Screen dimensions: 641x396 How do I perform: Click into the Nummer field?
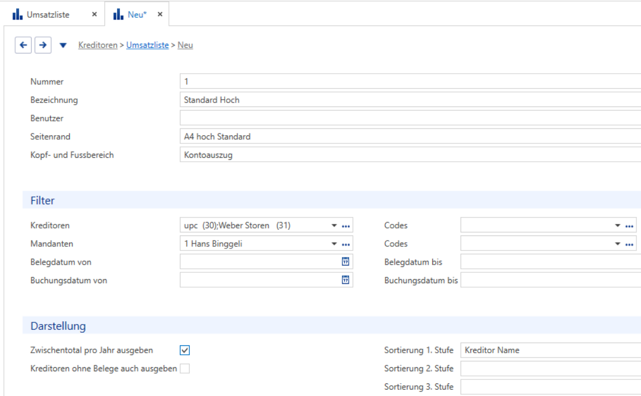(x=410, y=81)
